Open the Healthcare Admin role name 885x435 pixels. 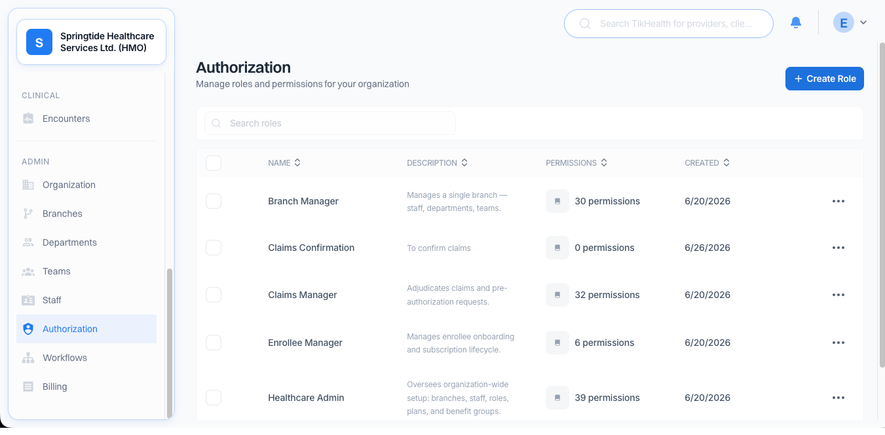(x=306, y=398)
